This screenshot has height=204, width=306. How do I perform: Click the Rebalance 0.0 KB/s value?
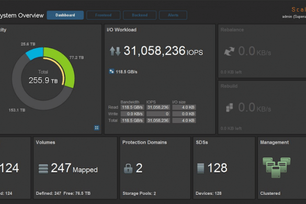[255, 51]
